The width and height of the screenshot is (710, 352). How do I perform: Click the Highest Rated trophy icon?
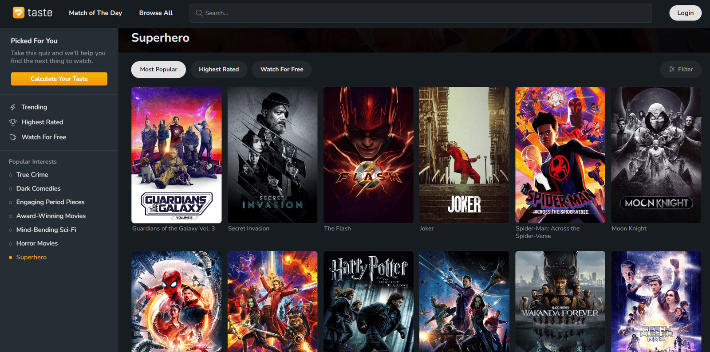(x=13, y=122)
